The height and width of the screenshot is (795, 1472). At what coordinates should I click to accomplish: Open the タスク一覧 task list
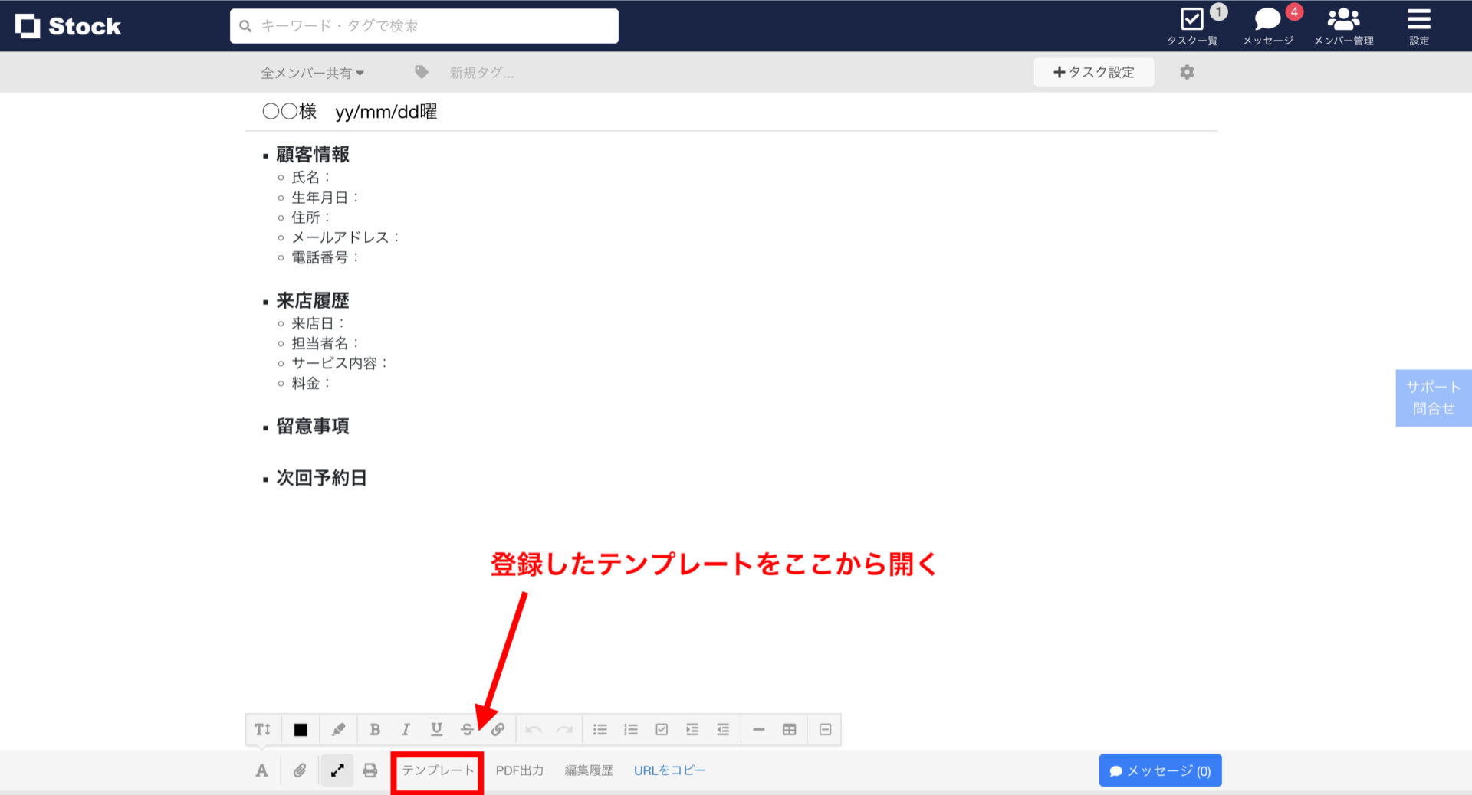point(1192,25)
